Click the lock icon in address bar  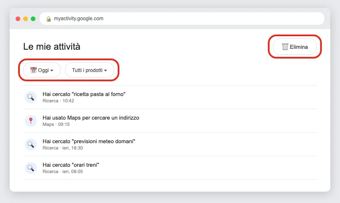49,19
